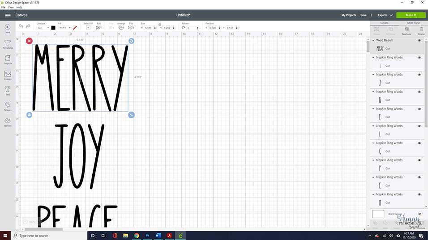This screenshot has height=240, width=428.
Task: Click the lock handle on MERRY selection
Action: [x=29, y=115]
